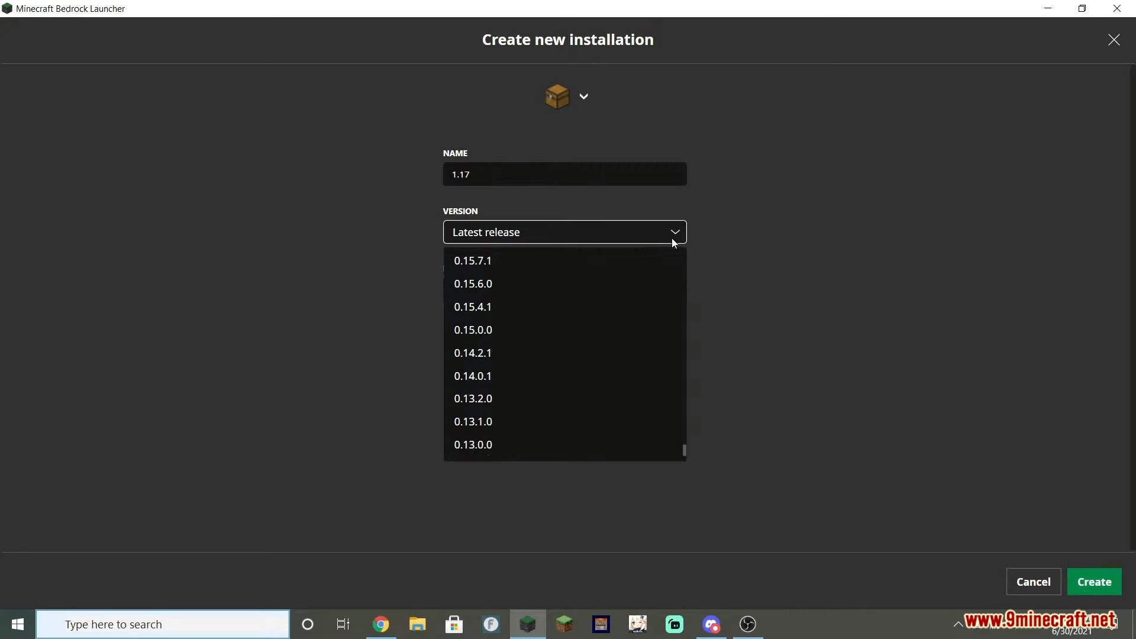Click the installation icon/logo image

coord(556,96)
